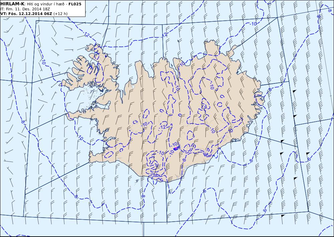Click the -12 contour label over Iceland's land

[x=163, y=127]
